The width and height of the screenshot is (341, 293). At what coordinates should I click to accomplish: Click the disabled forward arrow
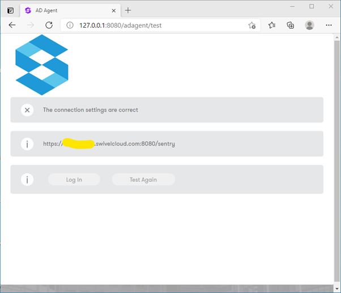(31, 26)
